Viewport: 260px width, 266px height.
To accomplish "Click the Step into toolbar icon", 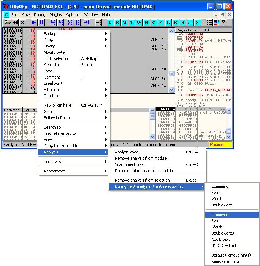I will 53,22.
